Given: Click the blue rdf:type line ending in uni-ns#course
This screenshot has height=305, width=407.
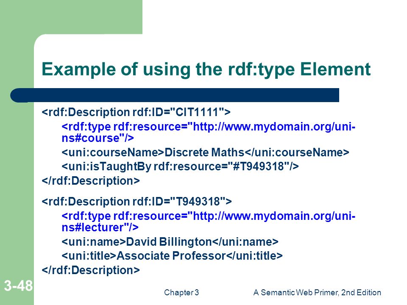Looking at the screenshot, I should (209, 132).
